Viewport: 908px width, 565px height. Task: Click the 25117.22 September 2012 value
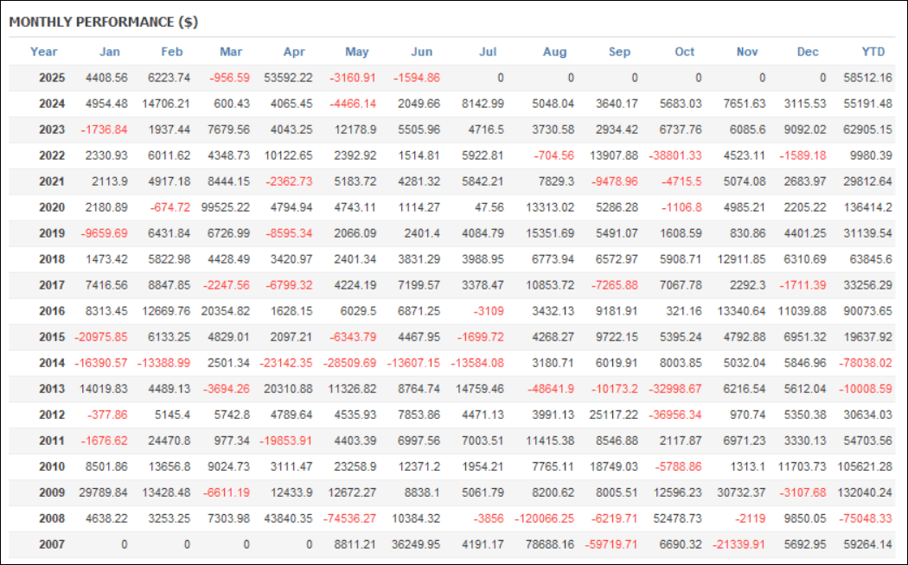coord(613,415)
